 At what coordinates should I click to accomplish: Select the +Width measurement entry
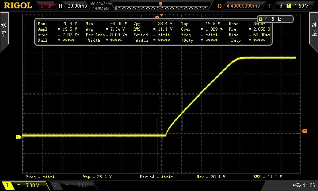pos(104,41)
